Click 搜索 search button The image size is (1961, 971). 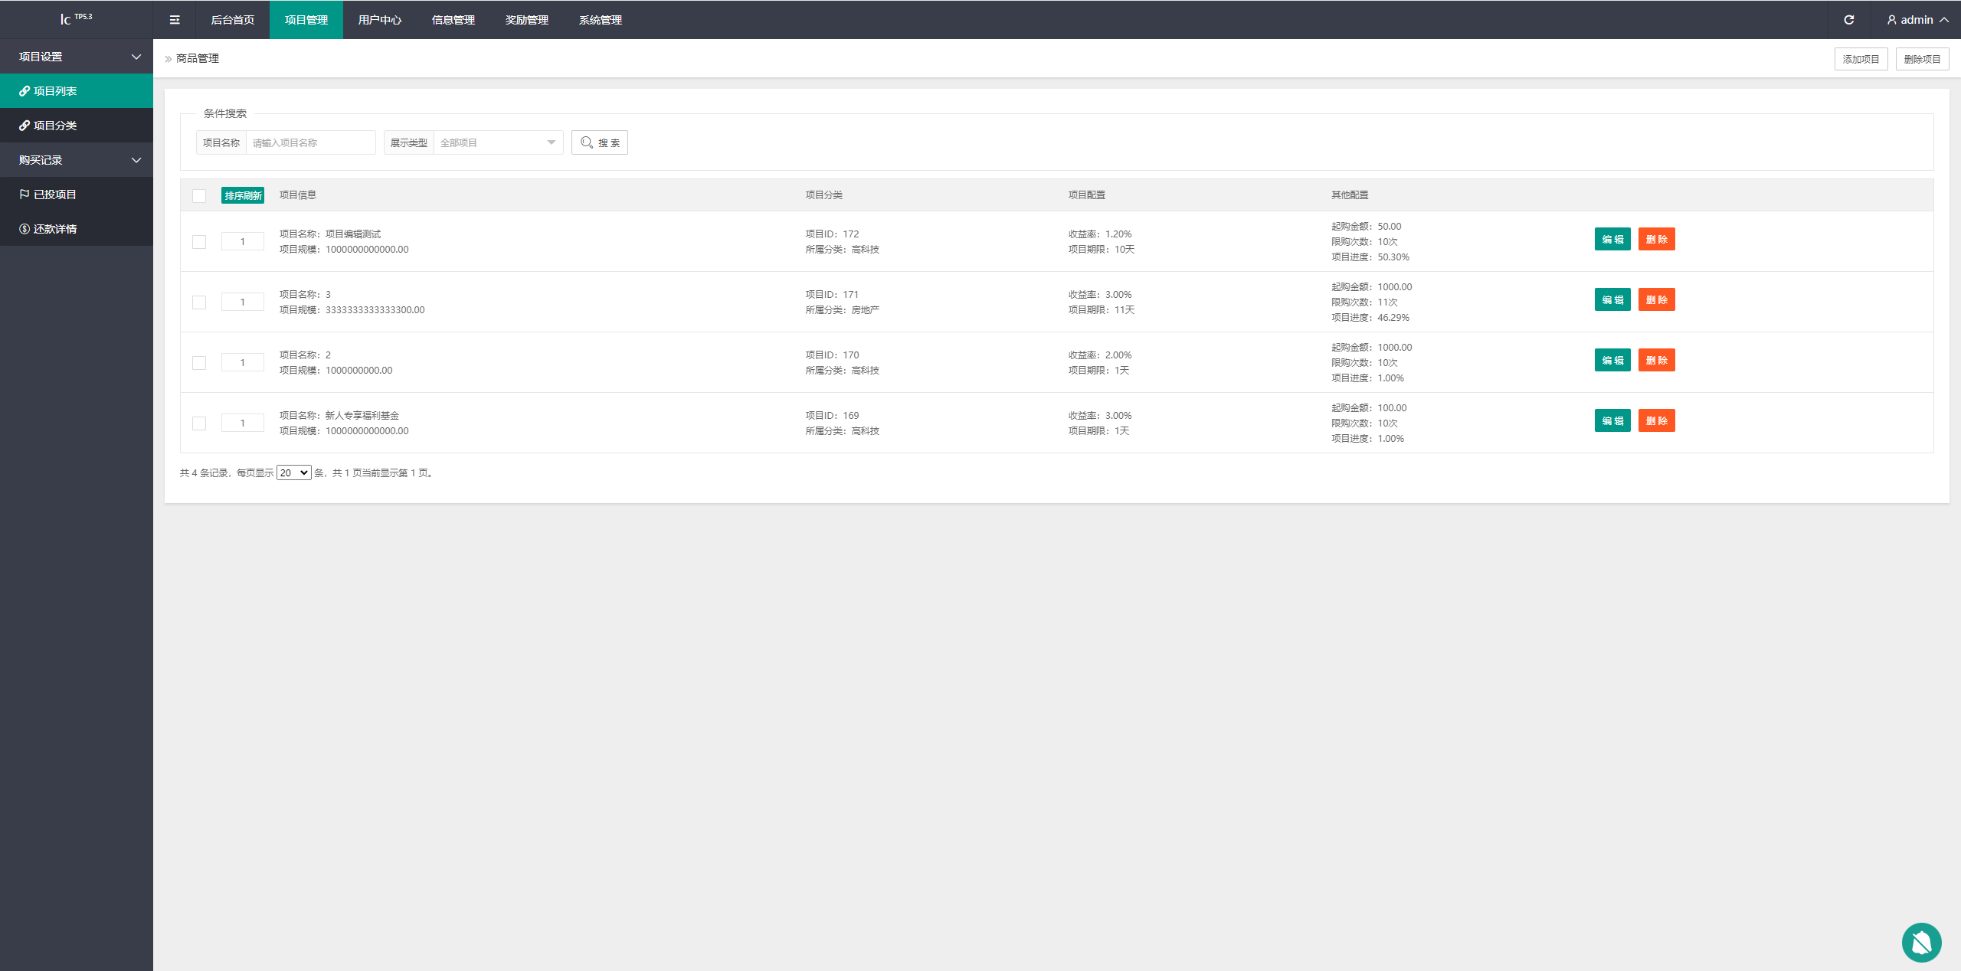pyautogui.click(x=601, y=142)
